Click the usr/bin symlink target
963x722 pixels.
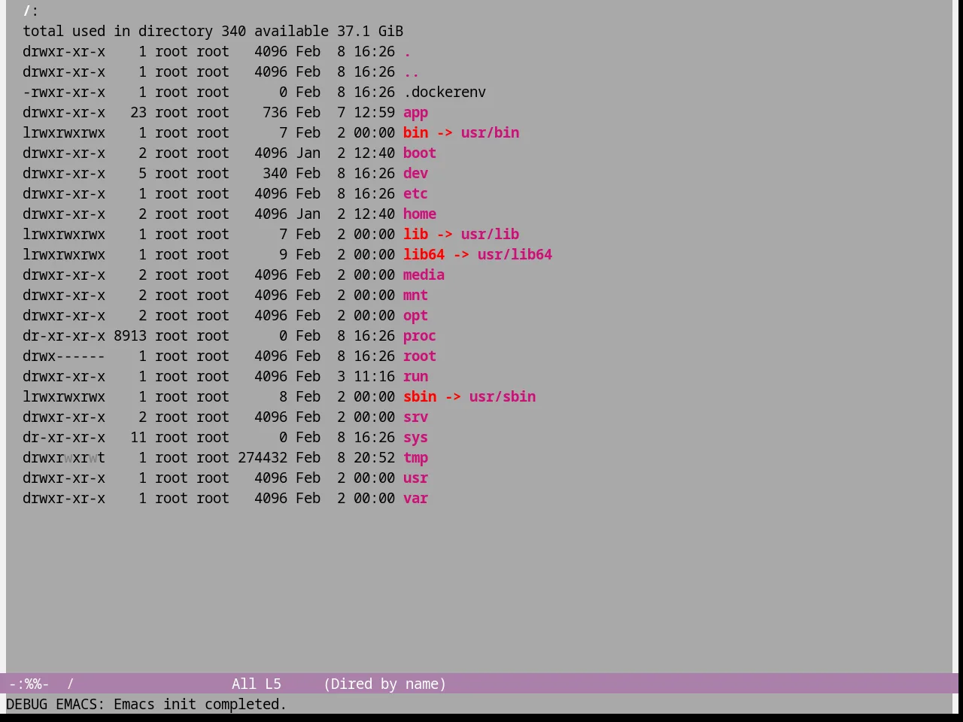[490, 132]
